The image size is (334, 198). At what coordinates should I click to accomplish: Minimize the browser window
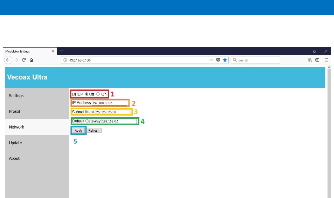point(304,51)
